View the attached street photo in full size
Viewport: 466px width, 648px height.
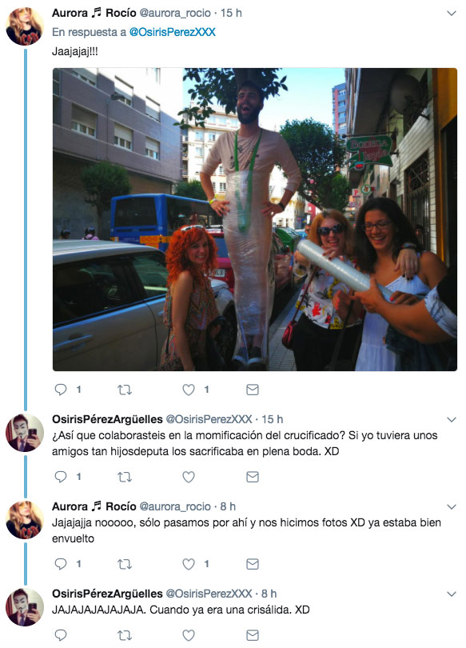(x=255, y=219)
